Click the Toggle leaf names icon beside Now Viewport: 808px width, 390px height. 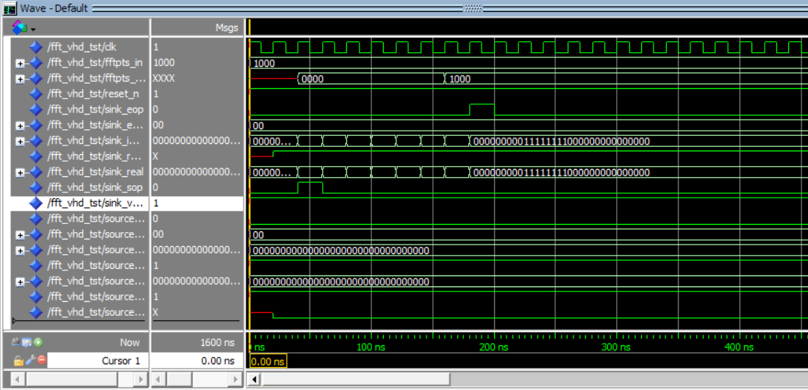(16, 342)
